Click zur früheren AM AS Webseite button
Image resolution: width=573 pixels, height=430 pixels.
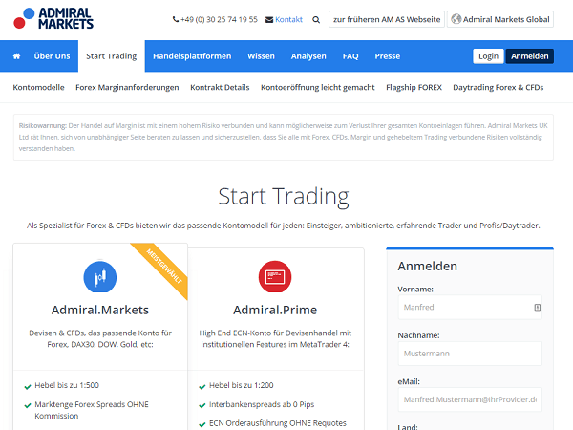387,19
